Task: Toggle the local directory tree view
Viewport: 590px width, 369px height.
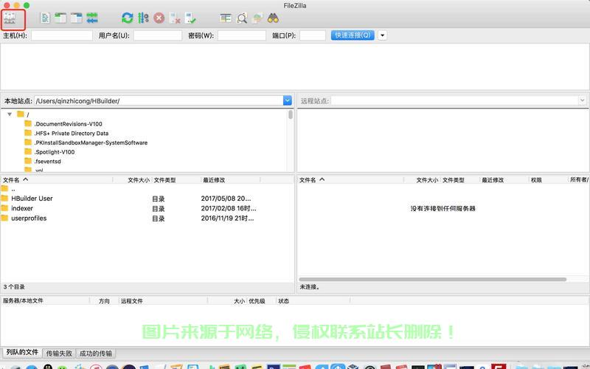Action: point(60,18)
